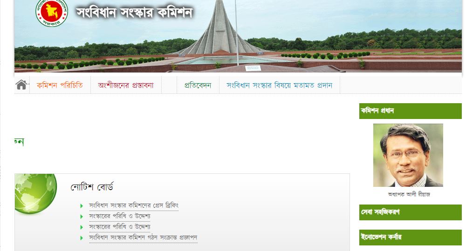The height and width of the screenshot is (251, 466).
Task: Click the সংবিধান সংস্কার কমিশন site title
Action: pos(135,13)
